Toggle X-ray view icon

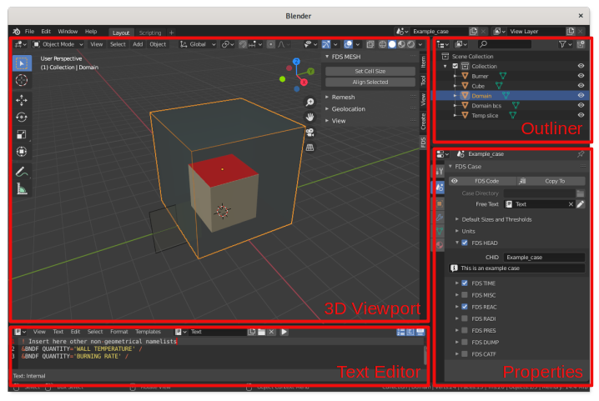point(370,44)
